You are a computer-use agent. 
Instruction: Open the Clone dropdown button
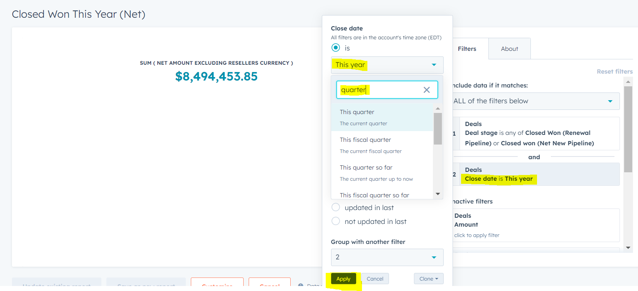tap(428, 279)
